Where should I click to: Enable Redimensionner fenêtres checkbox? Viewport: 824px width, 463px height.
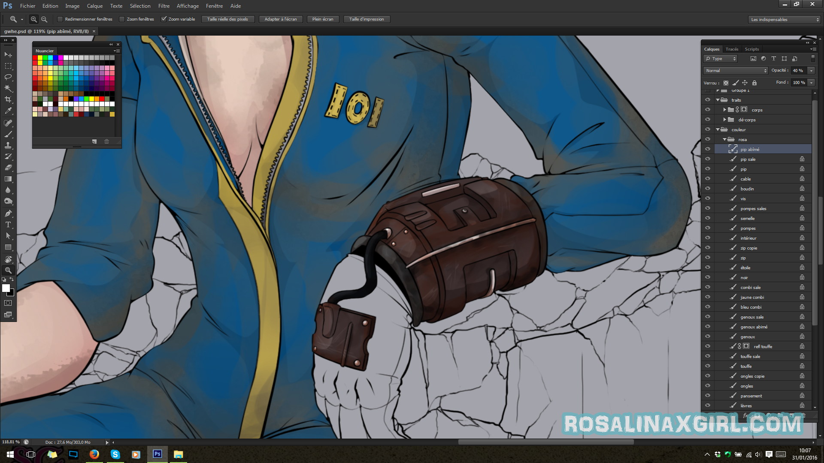(x=60, y=19)
